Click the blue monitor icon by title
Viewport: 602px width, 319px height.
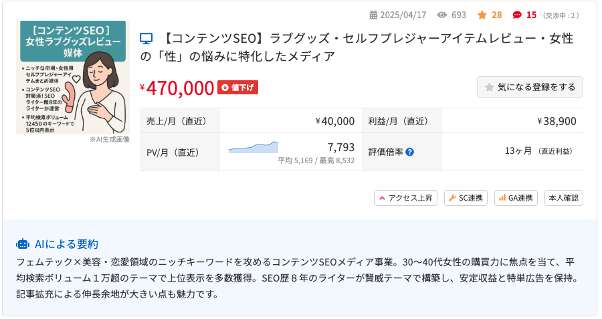(x=146, y=39)
